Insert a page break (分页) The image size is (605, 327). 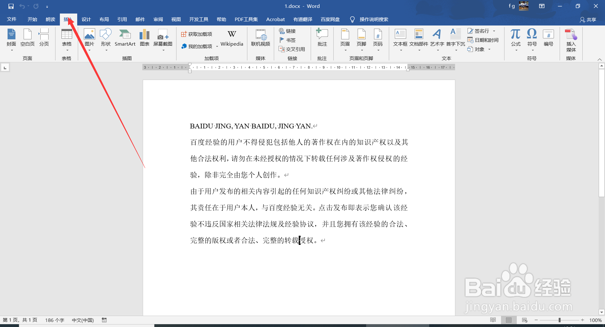pyautogui.click(x=44, y=38)
